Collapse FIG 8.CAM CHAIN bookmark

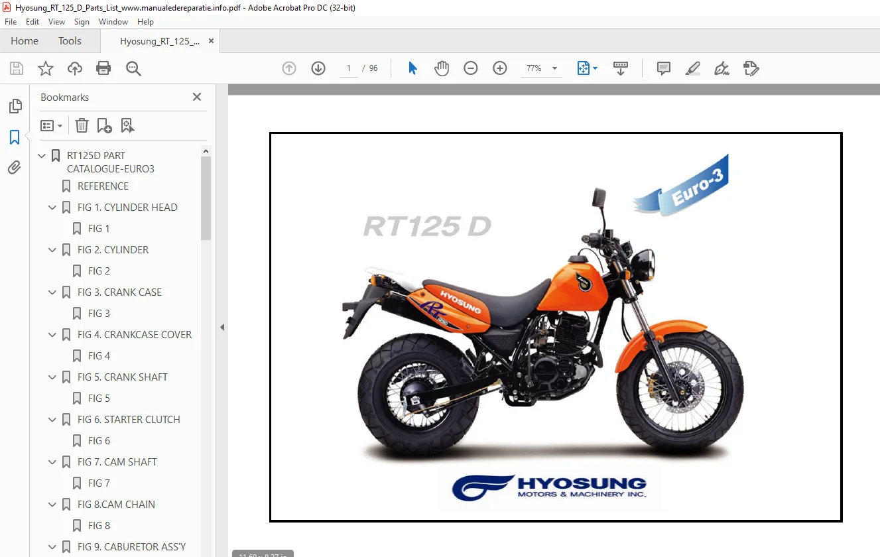pyautogui.click(x=53, y=505)
